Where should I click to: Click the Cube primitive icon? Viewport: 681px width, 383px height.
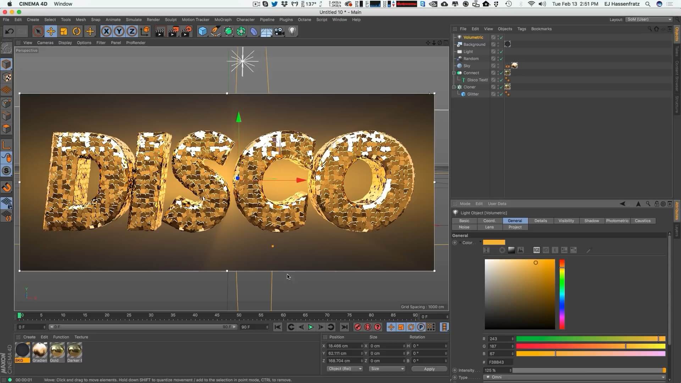pos(203,32)
